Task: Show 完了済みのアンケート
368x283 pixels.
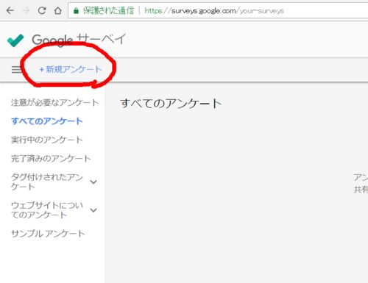Action: coord(51,158)
